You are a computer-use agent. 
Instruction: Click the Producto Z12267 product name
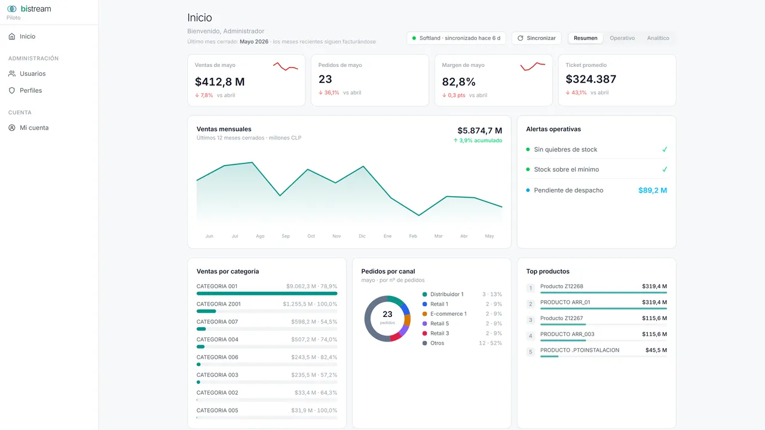[562, 318]
